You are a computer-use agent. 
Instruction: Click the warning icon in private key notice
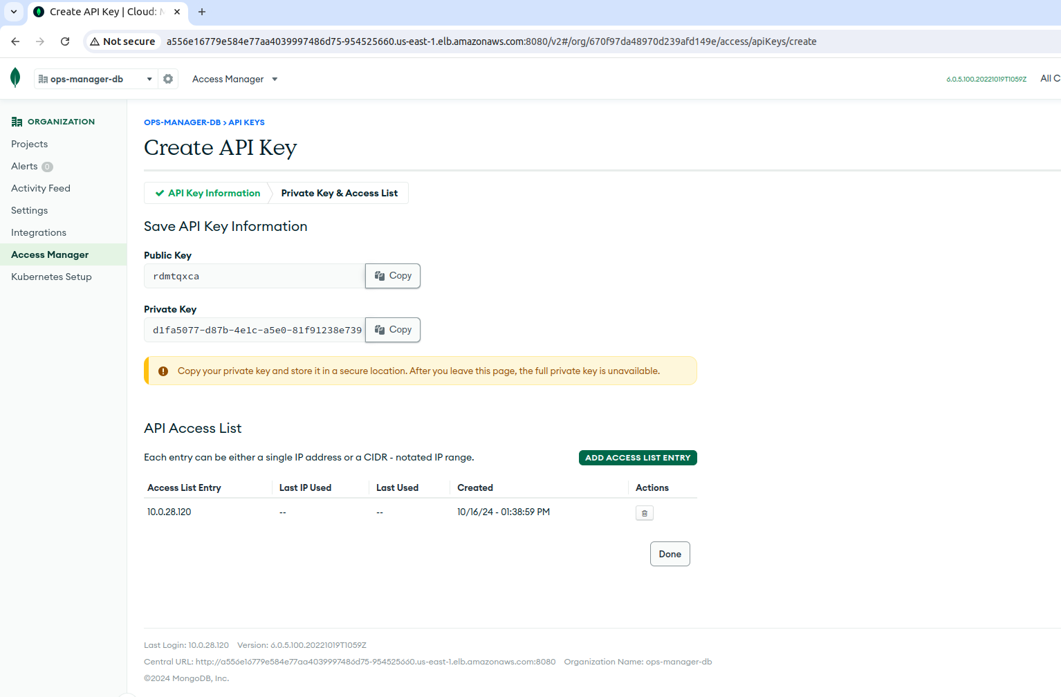163,371
